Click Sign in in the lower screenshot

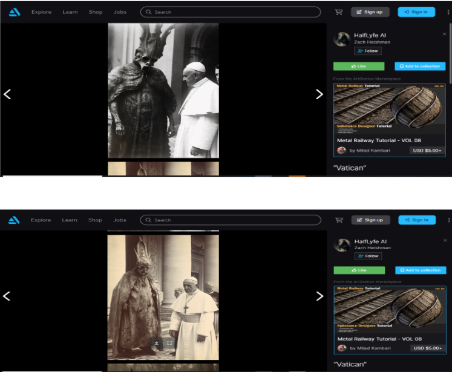pyautogui.click(x=417, y=220)
